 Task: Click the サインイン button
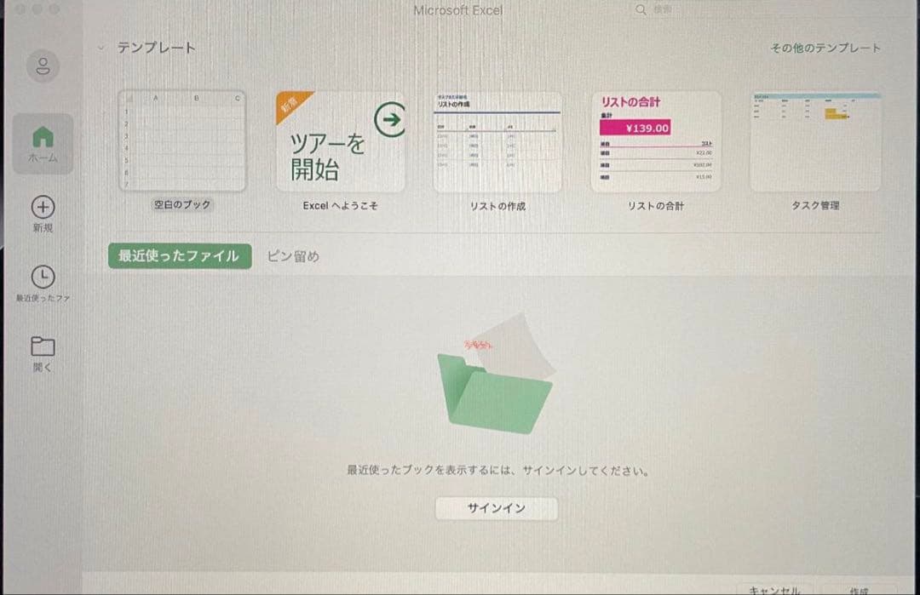pyautogui.click(x=497, y=508)
